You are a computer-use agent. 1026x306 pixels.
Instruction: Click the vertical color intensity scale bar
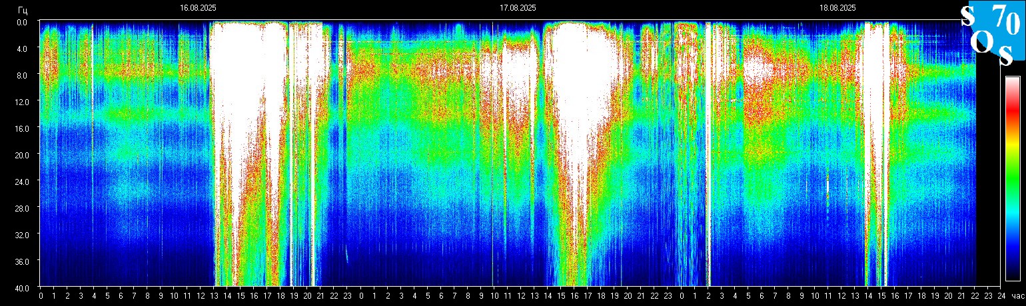click(1012, 178)
